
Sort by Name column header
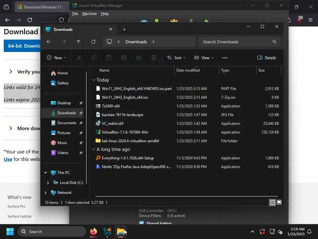(104, 70)
